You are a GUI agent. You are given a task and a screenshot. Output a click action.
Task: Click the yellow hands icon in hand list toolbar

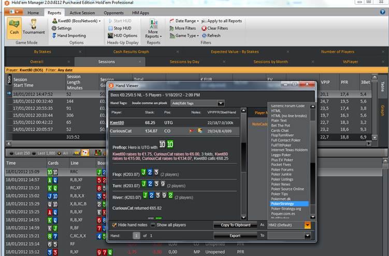(77, 153)
